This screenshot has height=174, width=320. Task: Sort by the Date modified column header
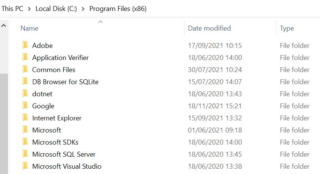[209, 28]
